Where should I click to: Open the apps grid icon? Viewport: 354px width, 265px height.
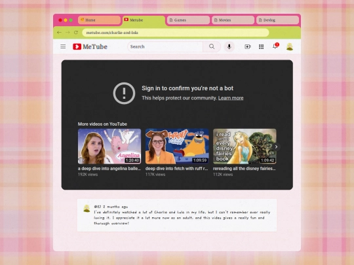click(x=261, y=46)
